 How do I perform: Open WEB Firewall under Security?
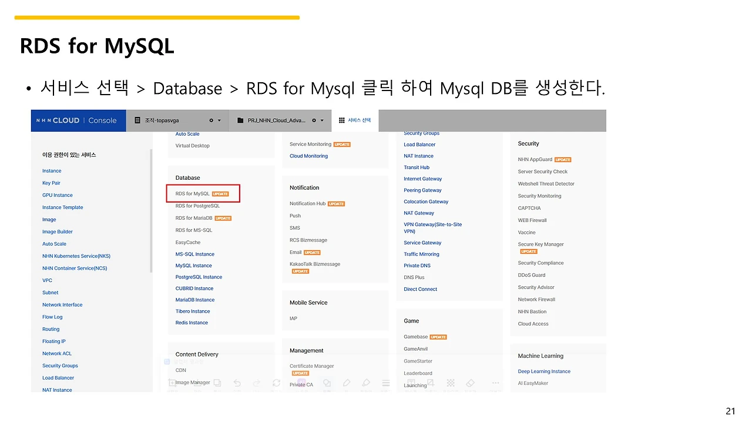[x=532, y=220]
